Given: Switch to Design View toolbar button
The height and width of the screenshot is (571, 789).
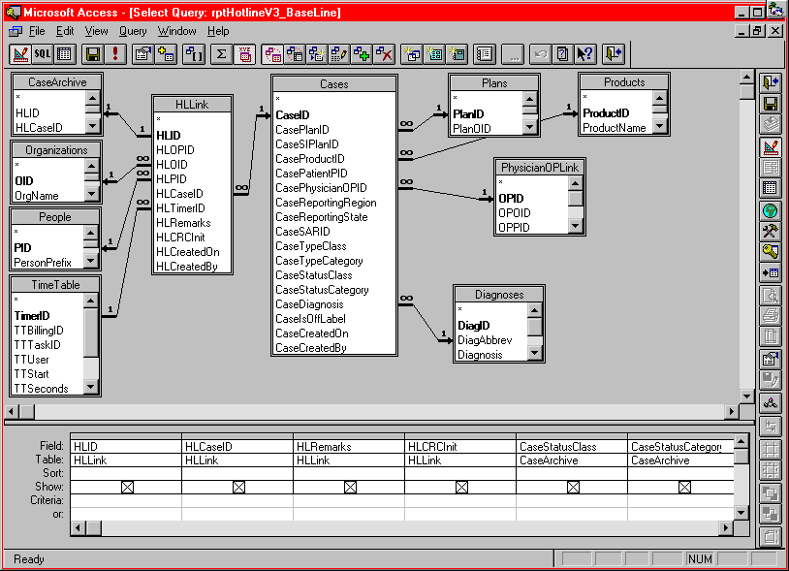Looking at the screenshot, I should [x=20, y=54].
